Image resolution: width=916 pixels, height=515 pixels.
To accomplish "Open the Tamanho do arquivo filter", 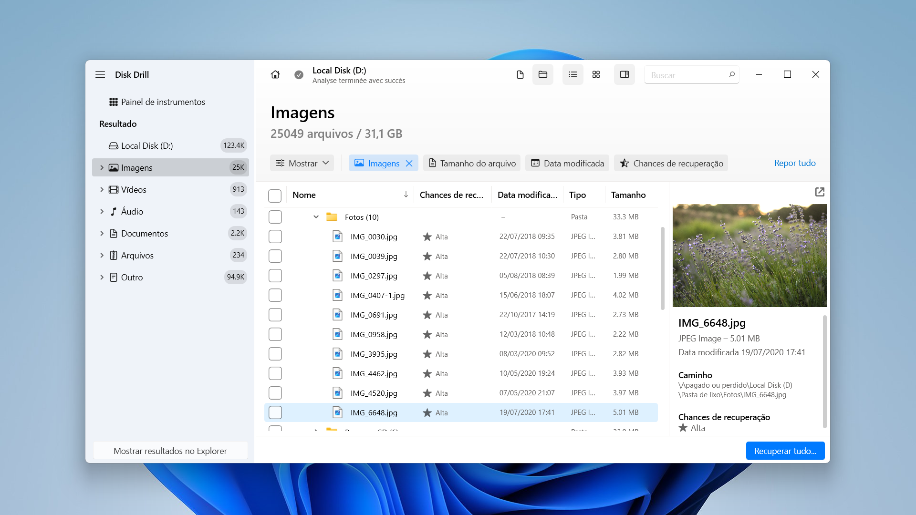I will (x=472, y=163).
